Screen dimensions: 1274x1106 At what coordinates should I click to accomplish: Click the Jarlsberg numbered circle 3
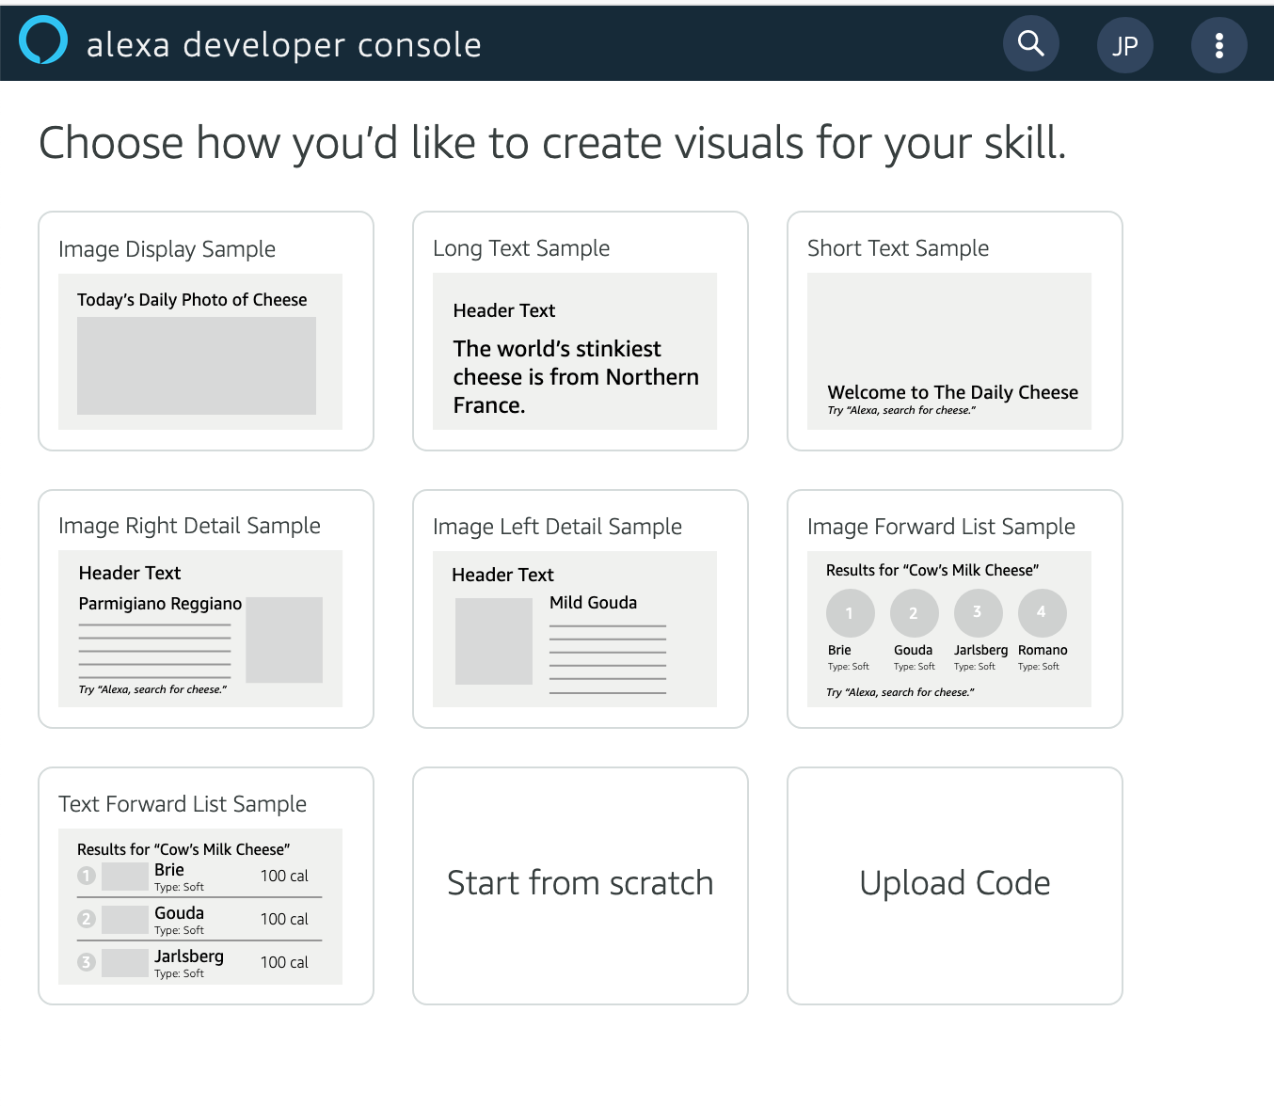pos(978,612)
